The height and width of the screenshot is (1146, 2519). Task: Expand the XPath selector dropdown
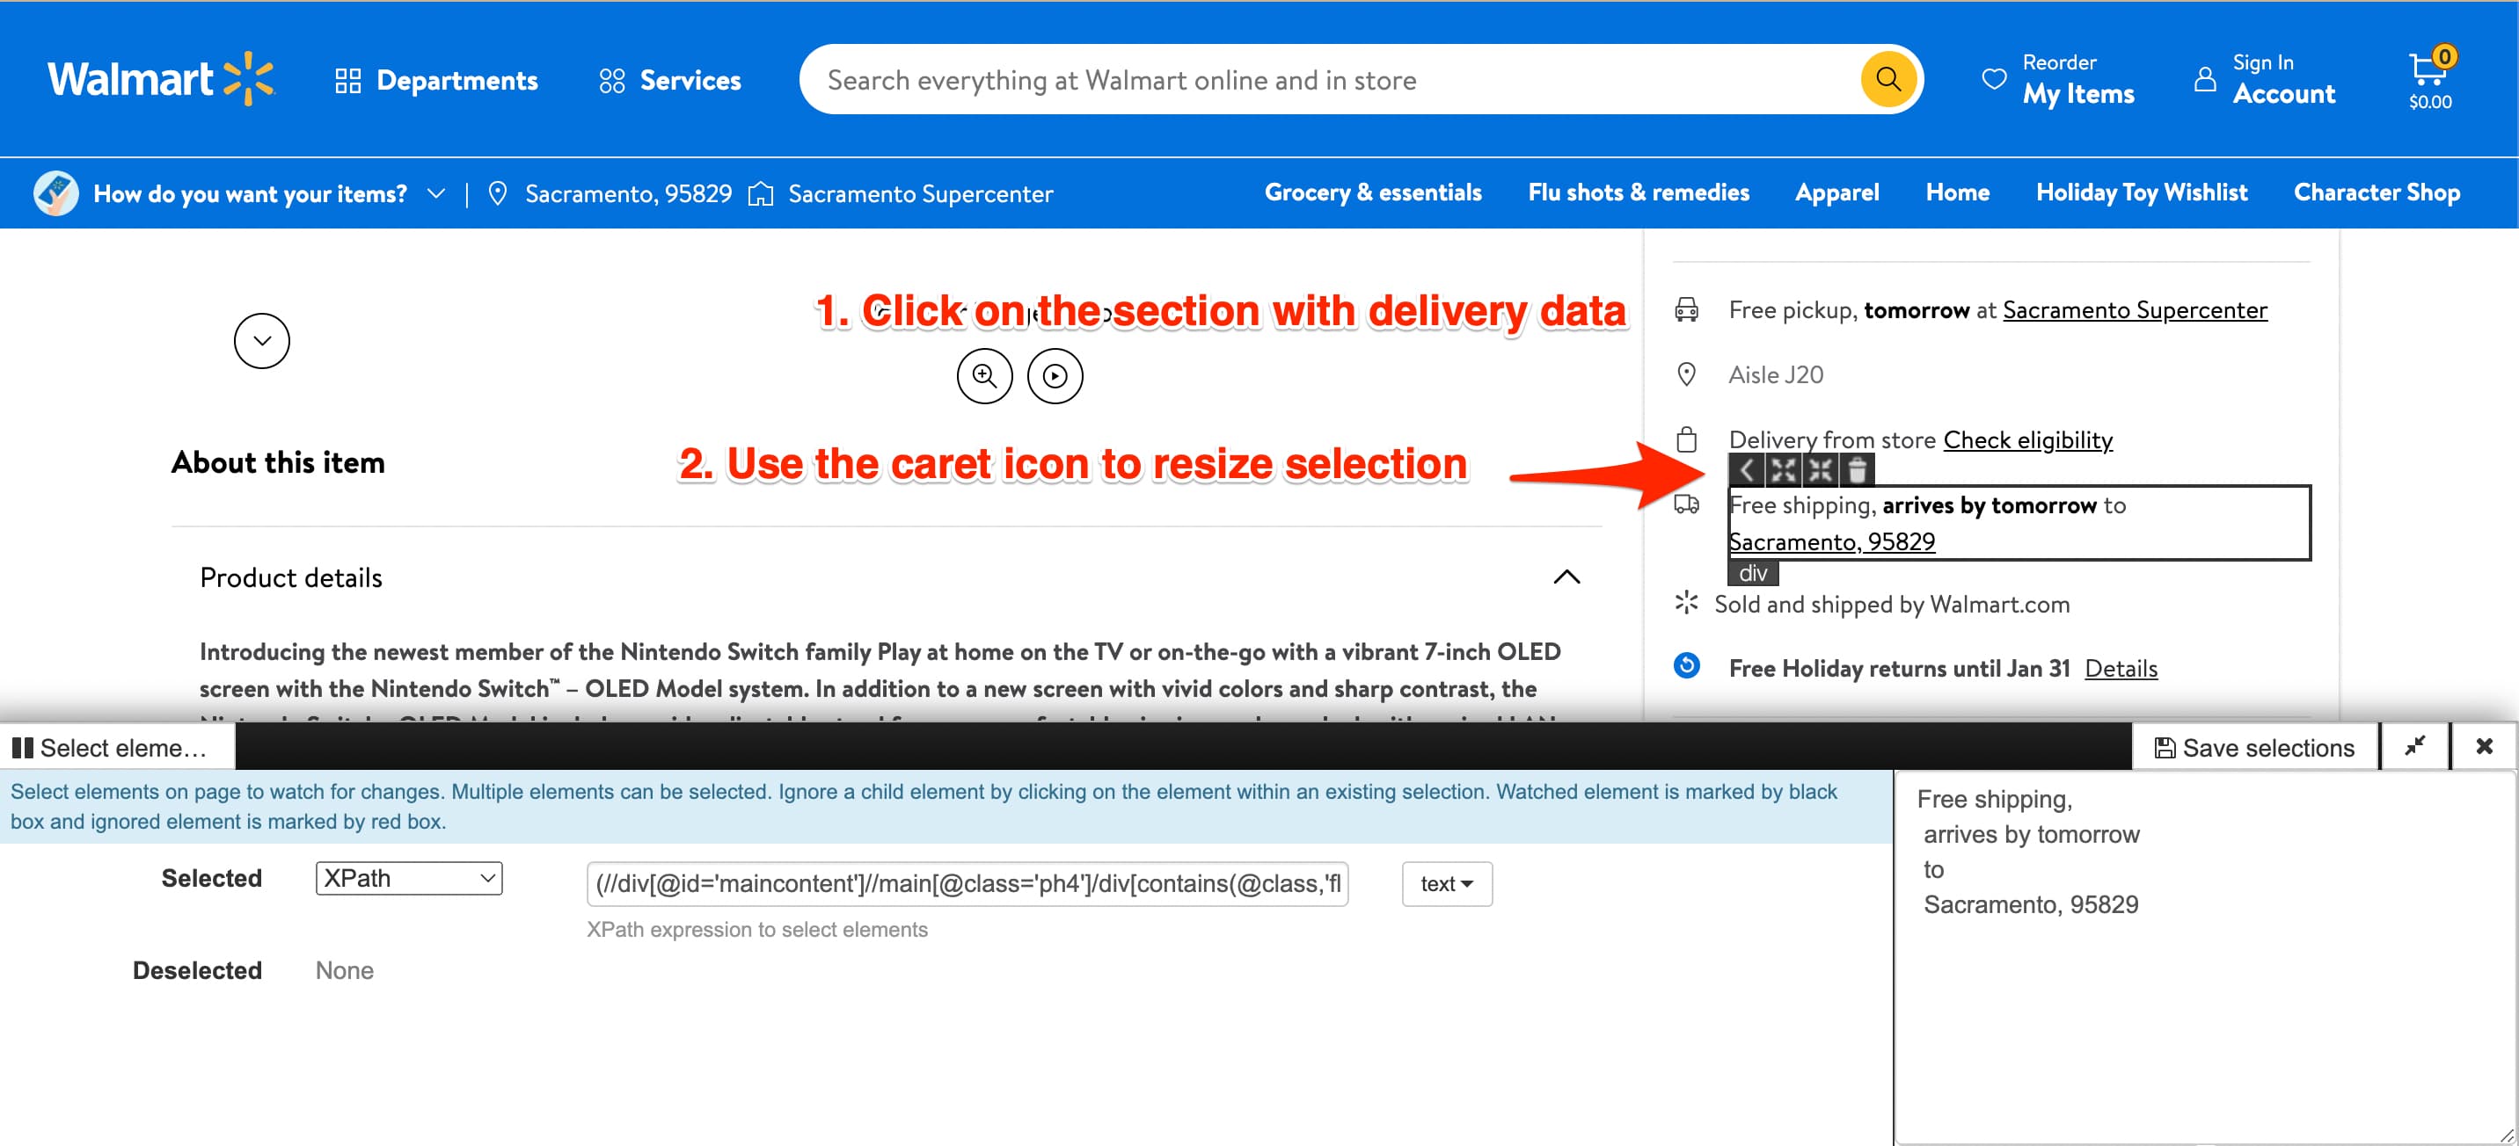(406, 881)
